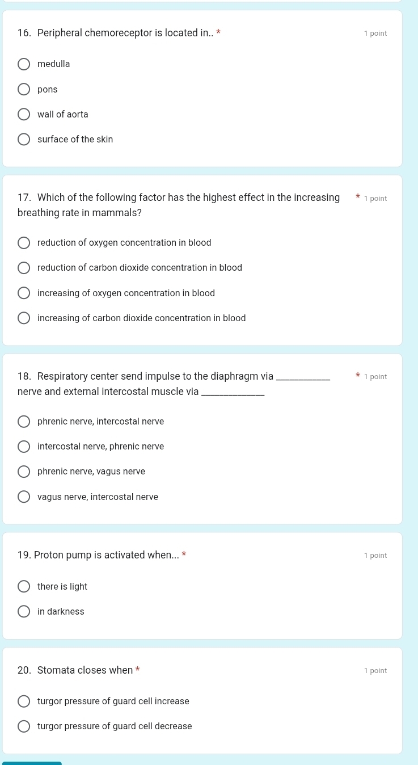Pick "increasing of carbon dioxide concentration in blood"

[x=24, y=318]
